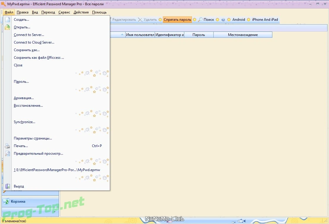Click the Удалить toolbar button

point(148,20)
